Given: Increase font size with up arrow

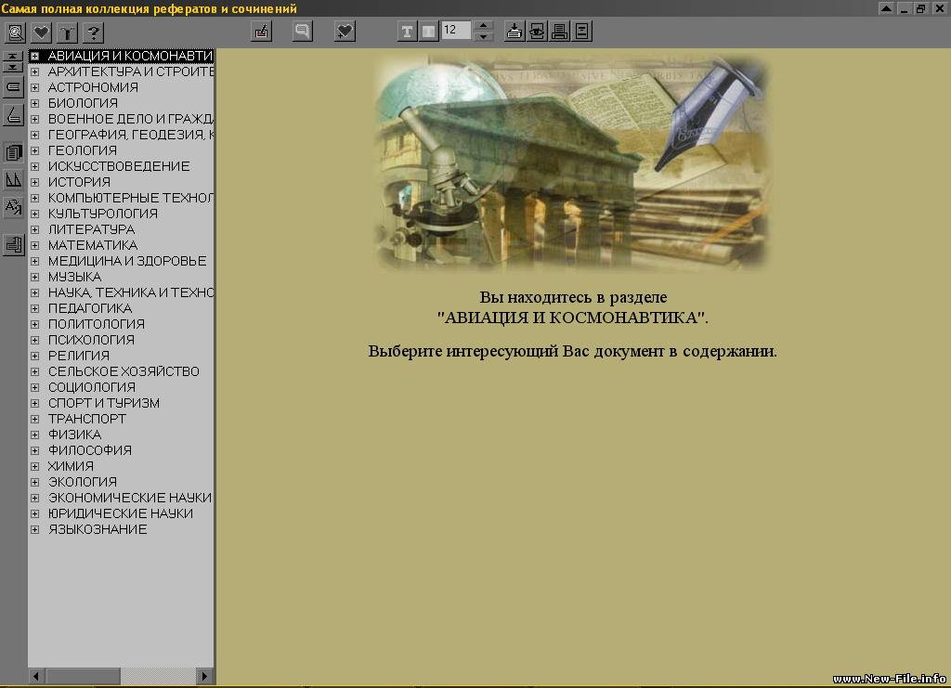Looking at the screenshot, I should 484,26.
